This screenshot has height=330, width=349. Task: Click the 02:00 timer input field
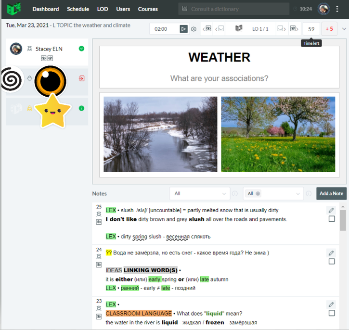point(165,29)
